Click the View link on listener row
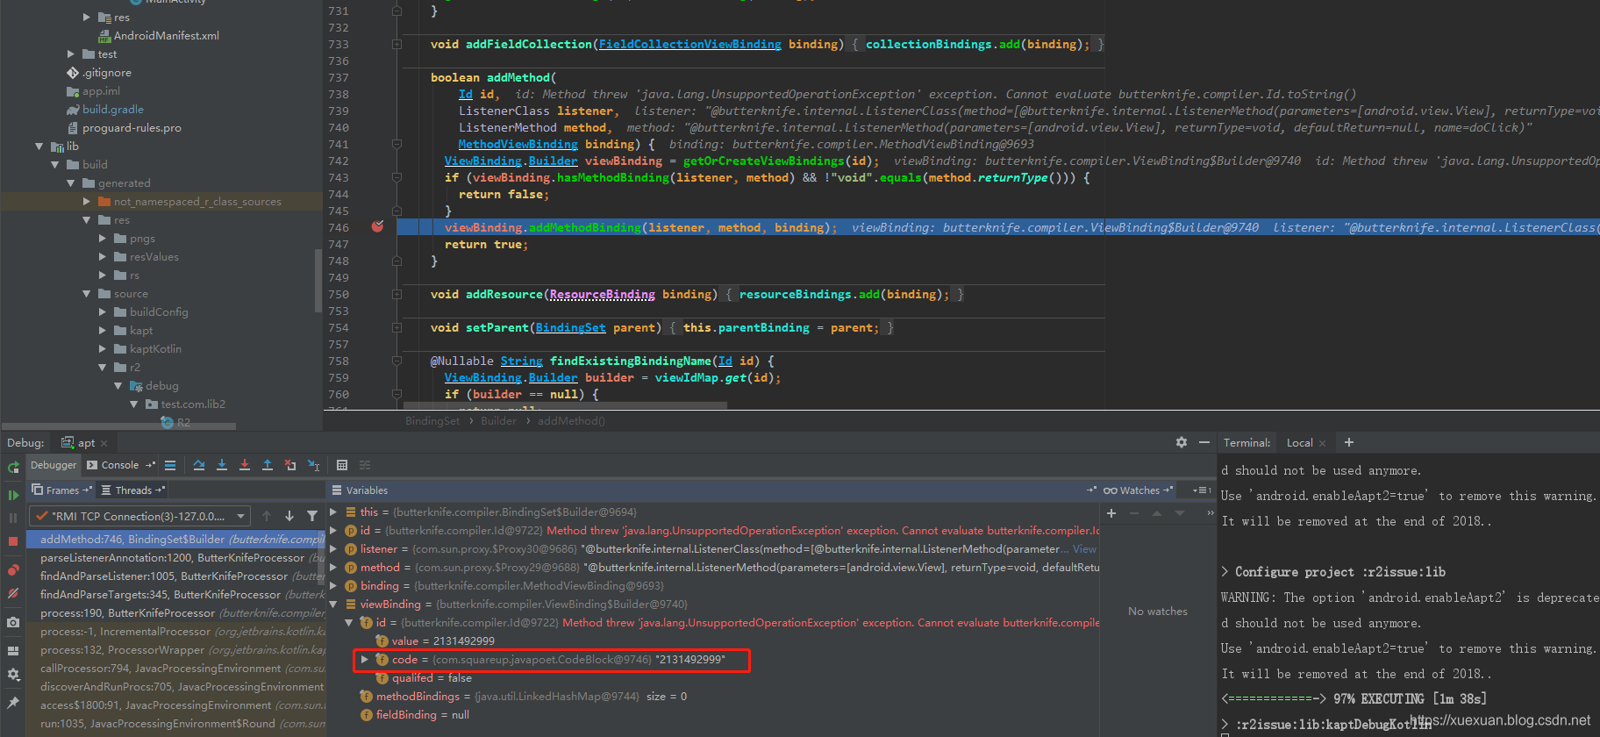This screenshot has height=737, width=1600. [1084, 548]
